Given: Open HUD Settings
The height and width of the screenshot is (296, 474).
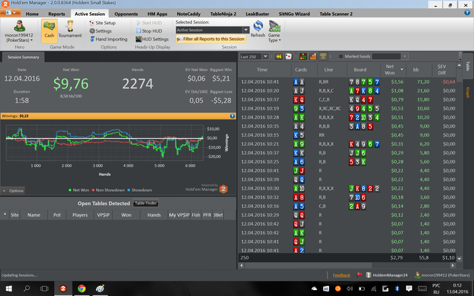Looking at the screenshot, I should [152, 39].
